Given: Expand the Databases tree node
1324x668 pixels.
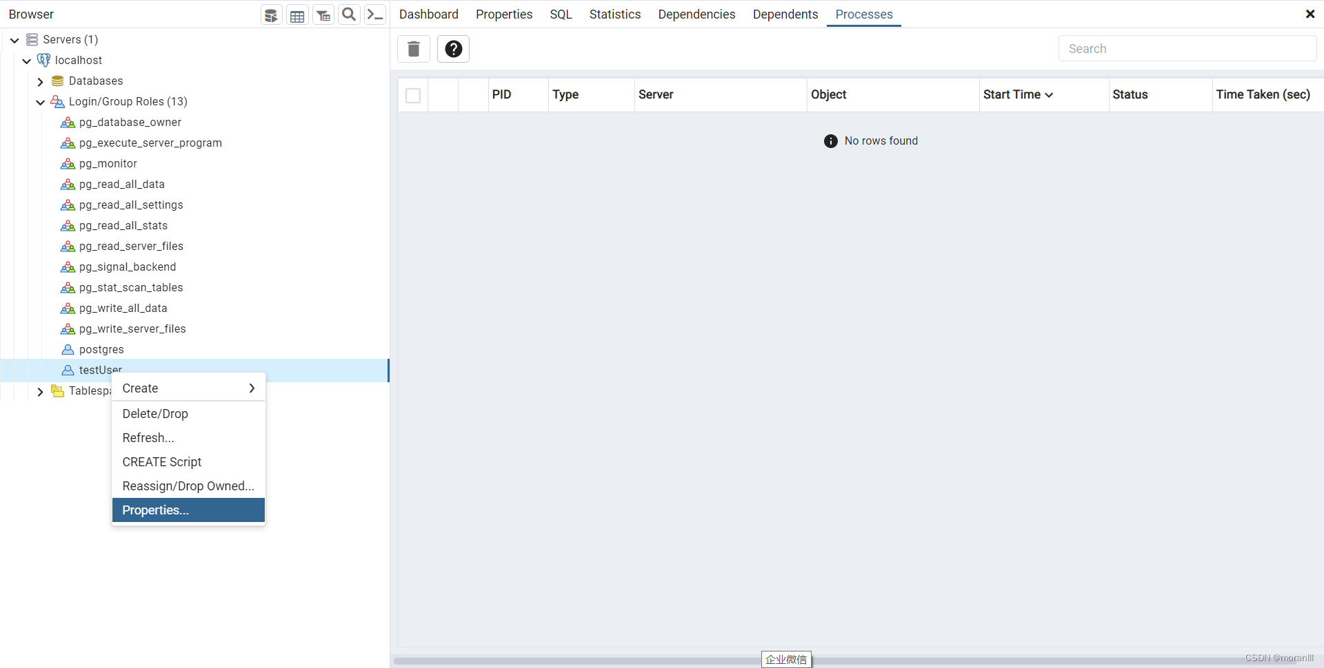Looking at the screenshot, I should pyautogui.click(x=40, y=81).
